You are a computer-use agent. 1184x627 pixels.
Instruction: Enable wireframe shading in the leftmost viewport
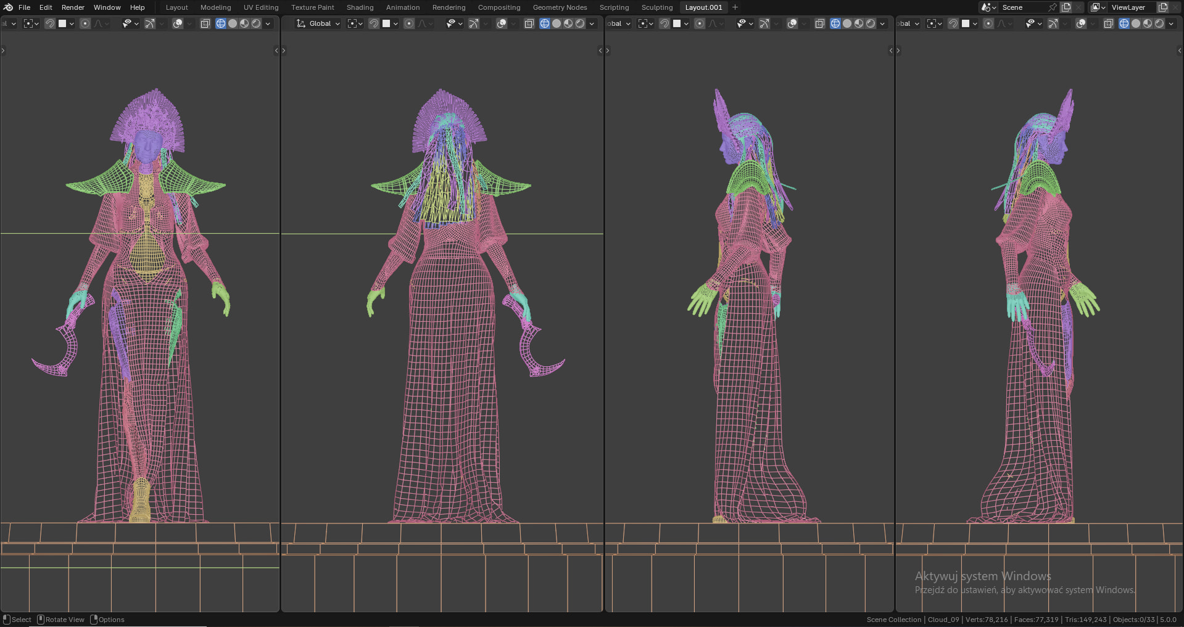(220, 23)
